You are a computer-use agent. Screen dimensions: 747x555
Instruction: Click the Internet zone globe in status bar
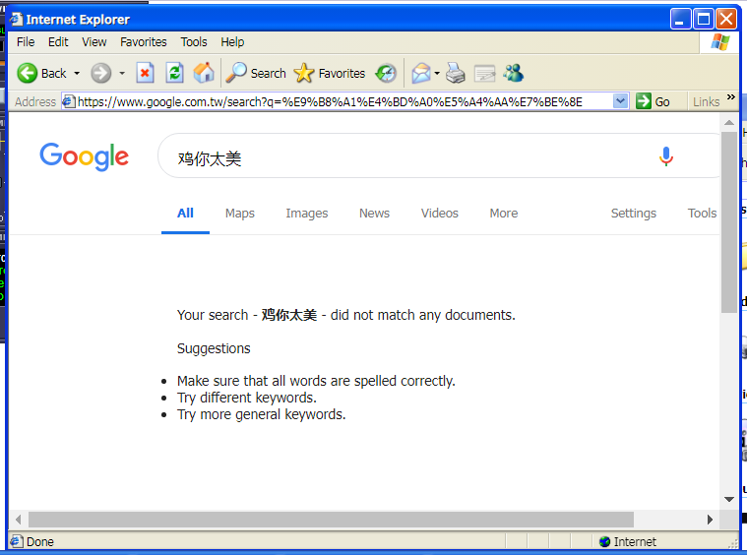pyautogui.click(x=604, y=541)
